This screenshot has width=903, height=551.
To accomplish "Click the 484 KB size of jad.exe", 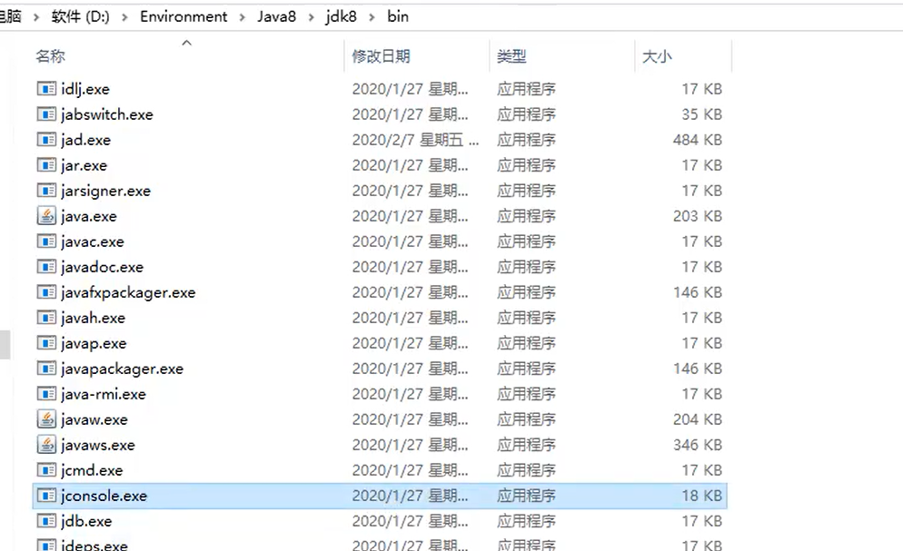I will click(x=698, y=140).
